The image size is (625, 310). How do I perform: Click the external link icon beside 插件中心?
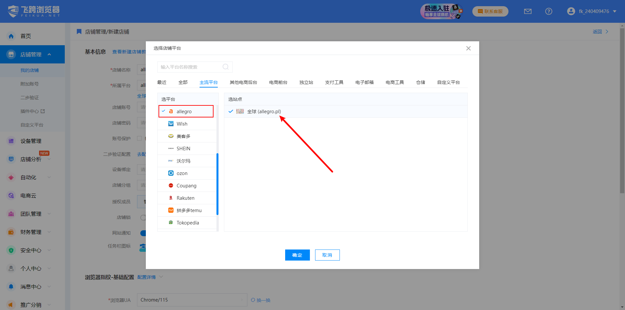click(x=43, y=111)
